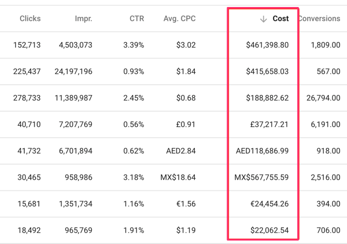Screen dimensions: 347x244
Task: Click the Cost column header text
Action: coord(281,19)
